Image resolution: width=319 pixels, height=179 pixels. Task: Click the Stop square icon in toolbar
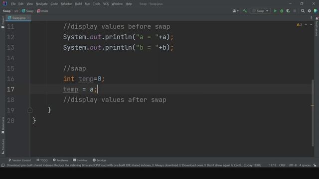295,11
